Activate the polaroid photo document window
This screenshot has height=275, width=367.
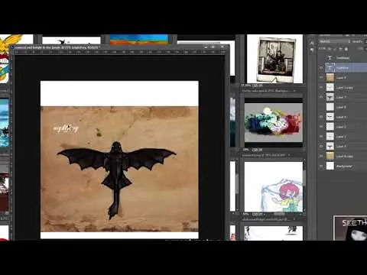(274, 59)
